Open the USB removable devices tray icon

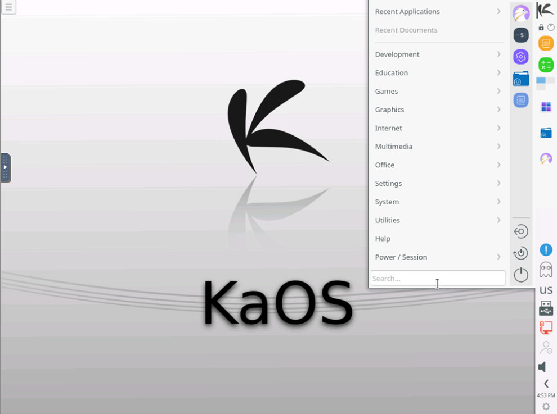(546, 308)
